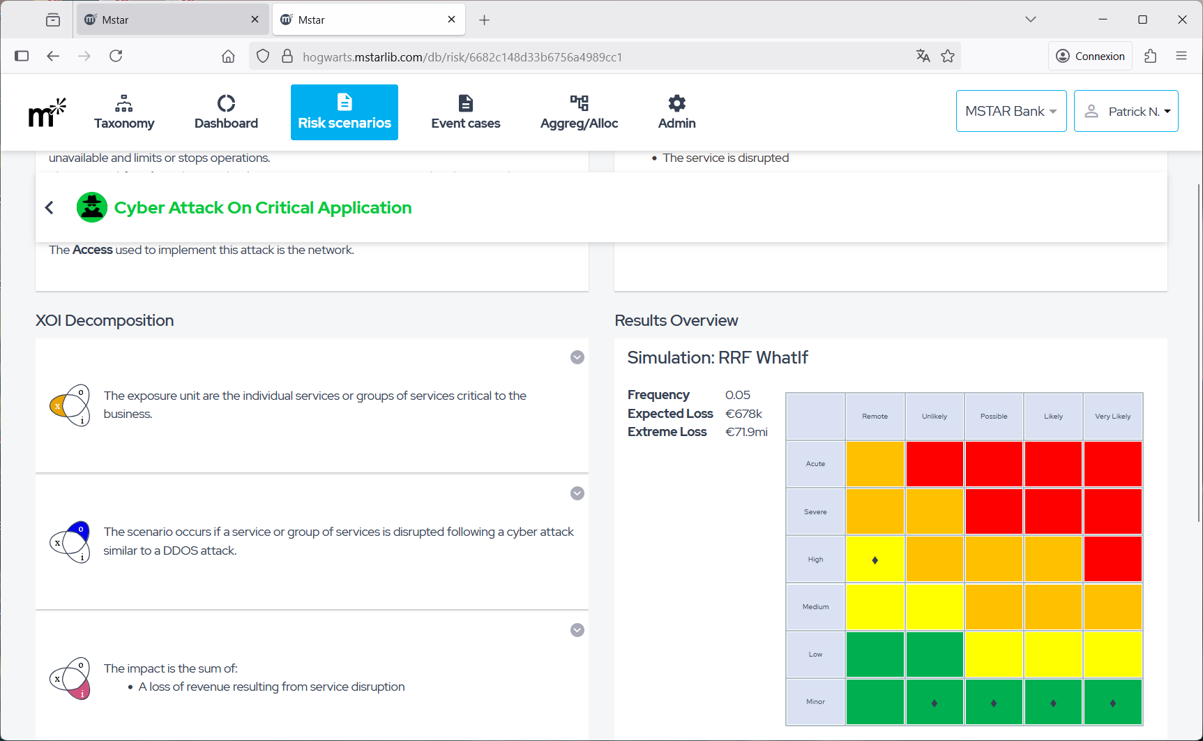Open the browser application menu
Viewport: 1203px width, 741px height.
pyautogui.click(x=1181, y=56)
